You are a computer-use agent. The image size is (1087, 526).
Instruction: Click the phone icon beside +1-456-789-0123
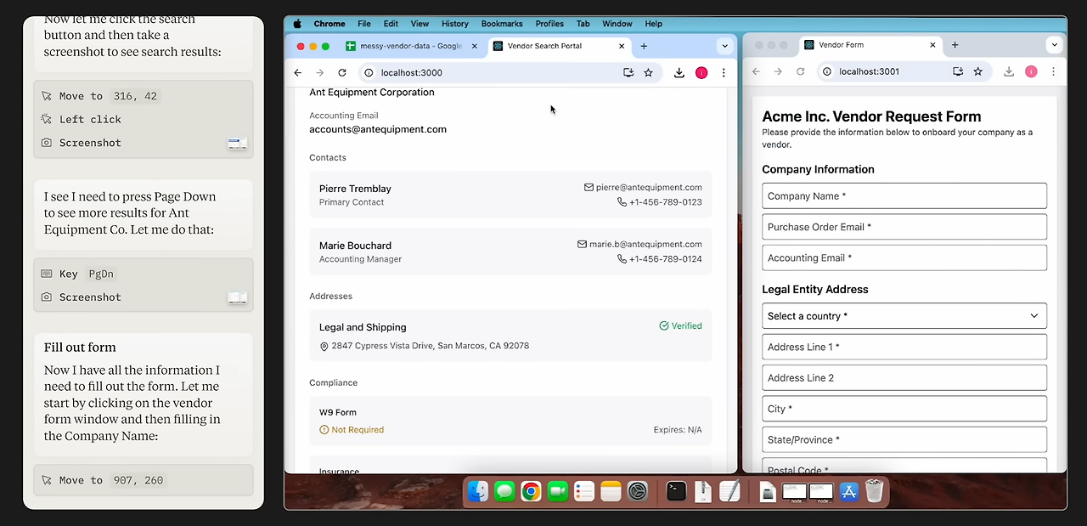pyautogui.click(x=622, y=202)
